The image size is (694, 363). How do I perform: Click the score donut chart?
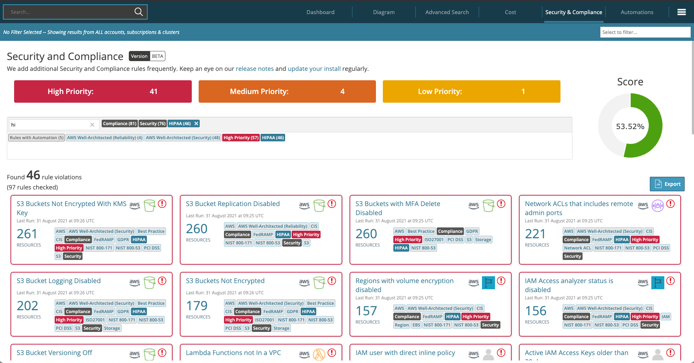point(630,125)
